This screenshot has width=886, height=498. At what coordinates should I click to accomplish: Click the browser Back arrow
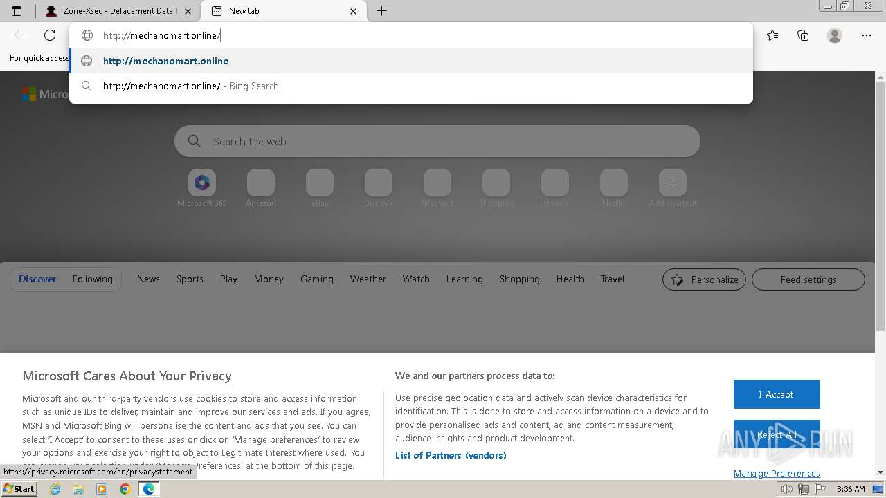(19, 35)
